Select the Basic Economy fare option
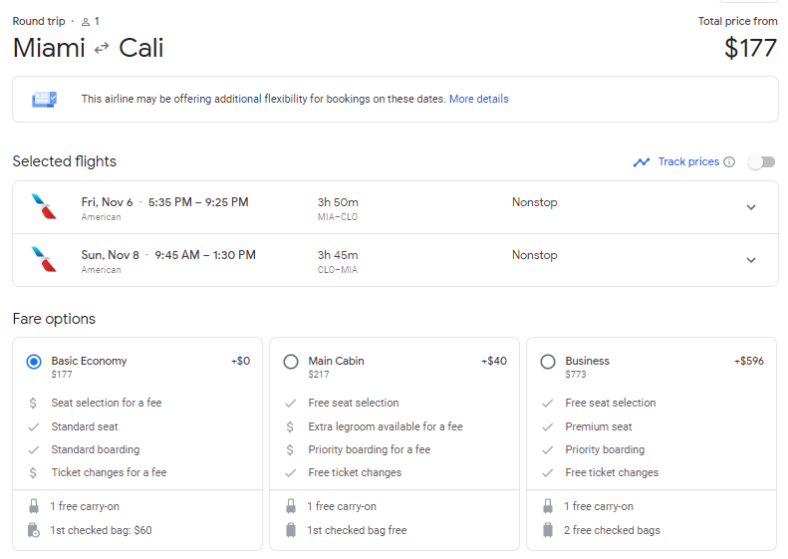 pyautogui.click(x=34, y=362)
